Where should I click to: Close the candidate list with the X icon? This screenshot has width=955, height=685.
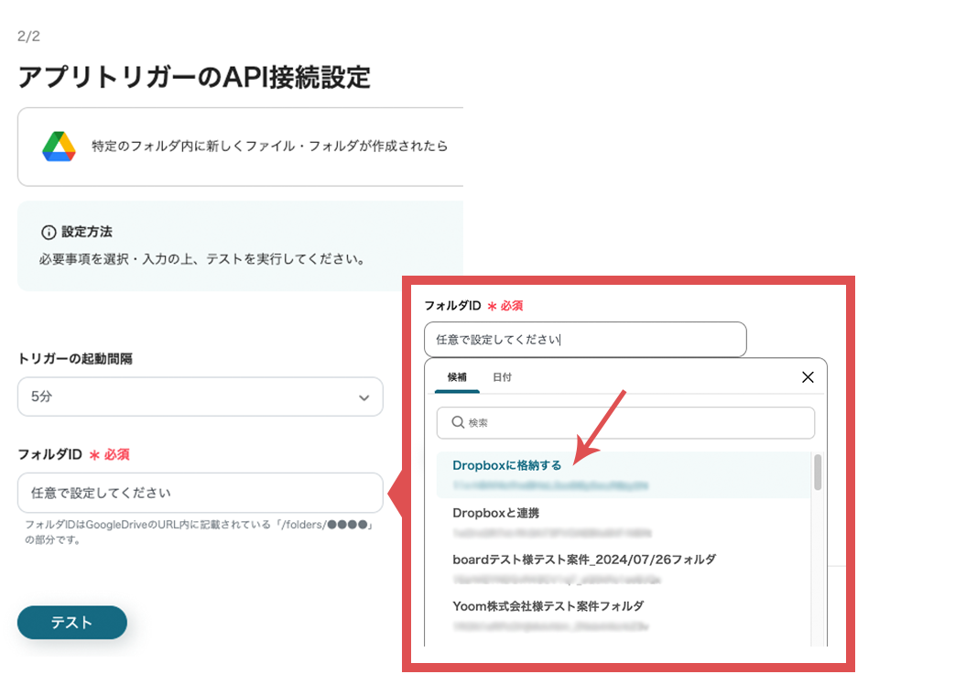(x=808, y=377)
